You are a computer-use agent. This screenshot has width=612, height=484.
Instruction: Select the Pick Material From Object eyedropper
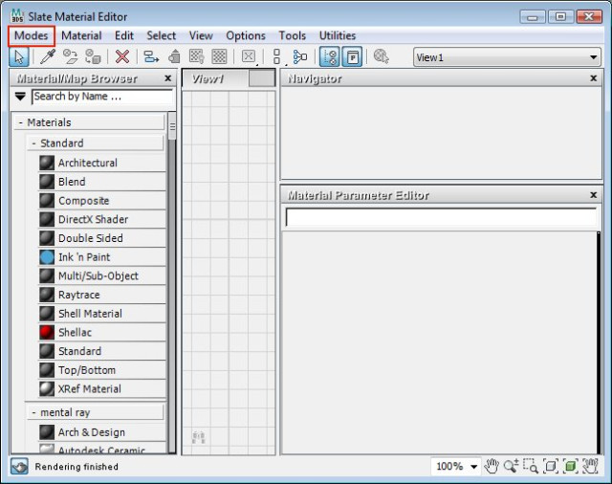pyautogui.click(x=48, y=56)
